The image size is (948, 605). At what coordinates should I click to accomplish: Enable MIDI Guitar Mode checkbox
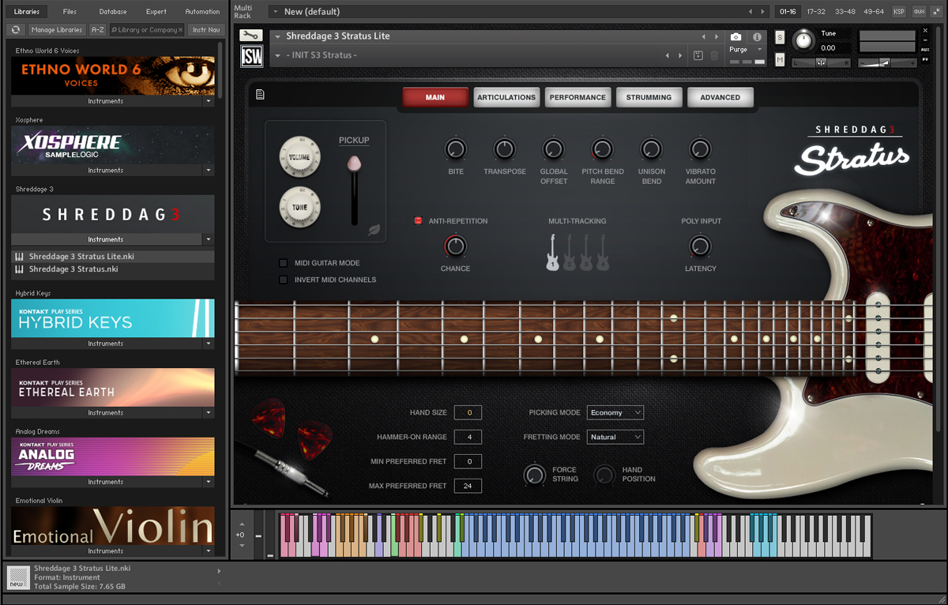[x=284, y=263]
